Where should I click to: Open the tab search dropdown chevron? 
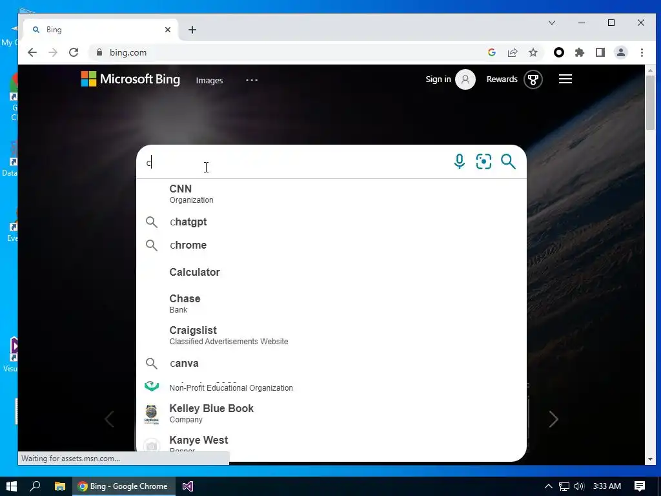(x=552, y=23)
